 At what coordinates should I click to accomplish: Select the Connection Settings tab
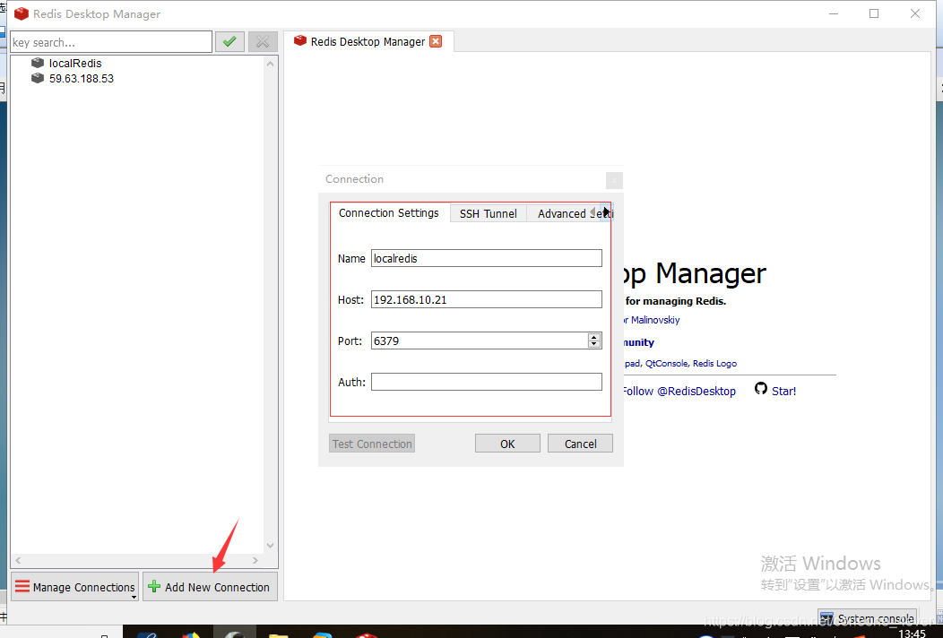pyautogui.click(x=389, y=213)
